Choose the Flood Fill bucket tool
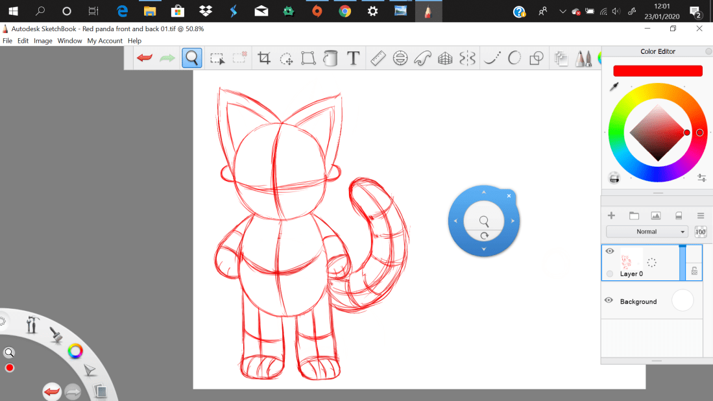The width and height of the screenshot is (713, 401). pos(330,58)
